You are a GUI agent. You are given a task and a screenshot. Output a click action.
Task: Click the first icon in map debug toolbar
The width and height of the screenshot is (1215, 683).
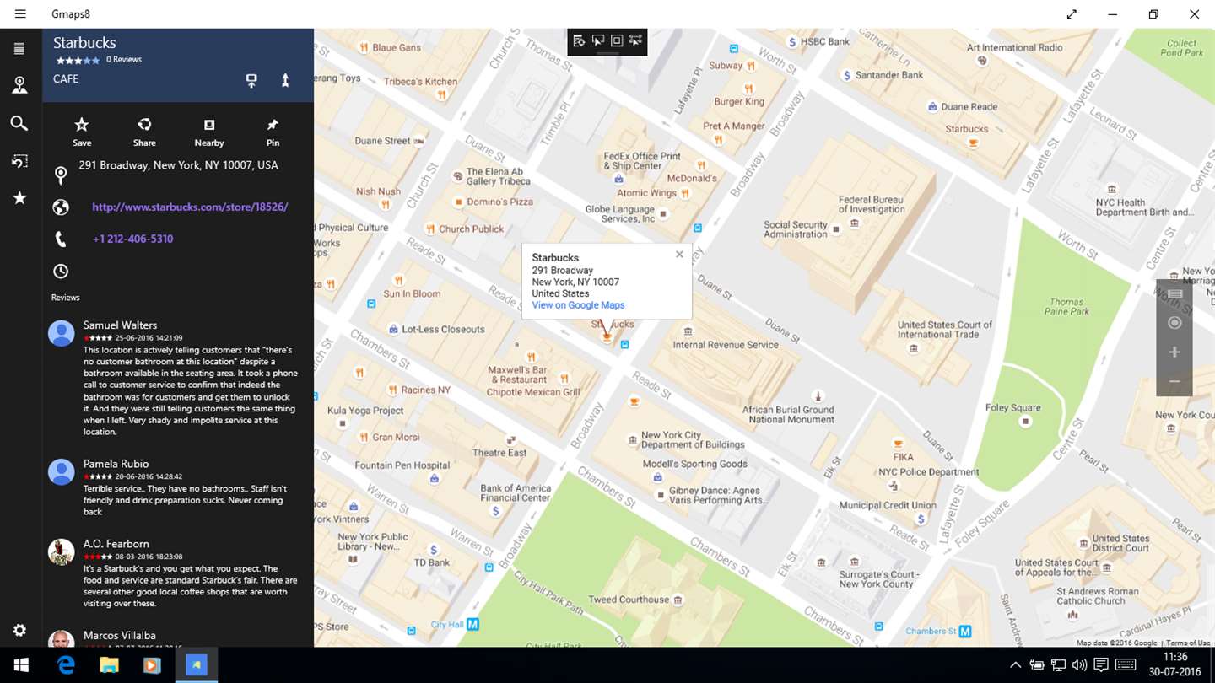[579, 40]
